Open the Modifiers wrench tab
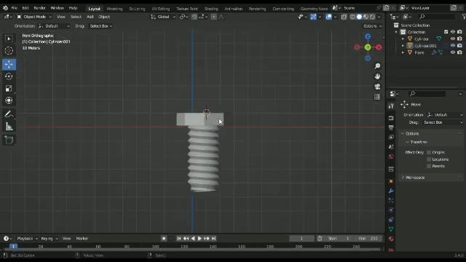Image resolution: width=466 pixels, height=262 pixels. pyautogui.click(x=391, y=191)
